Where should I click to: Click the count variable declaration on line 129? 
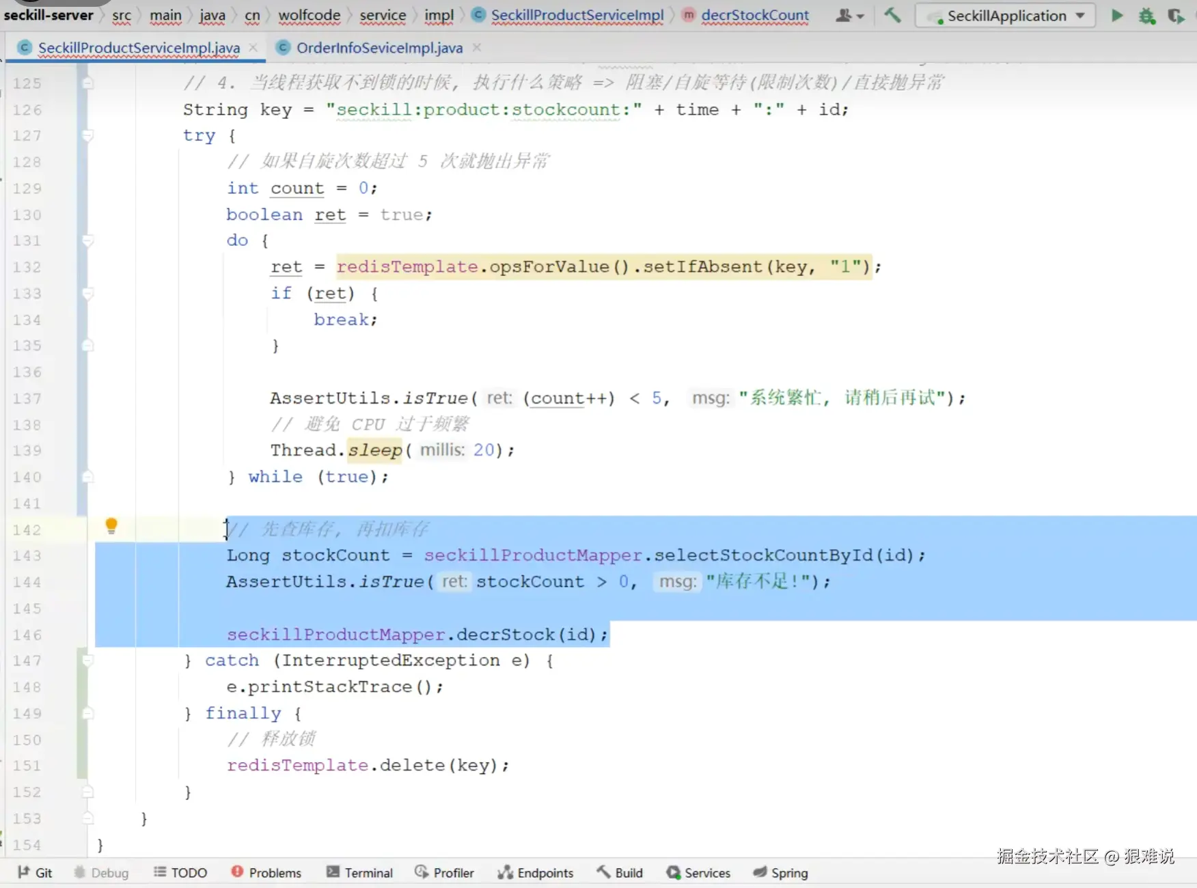297,189
